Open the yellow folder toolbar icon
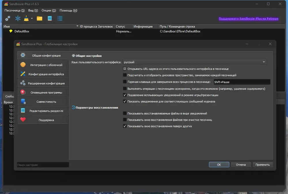 point(39,18)
